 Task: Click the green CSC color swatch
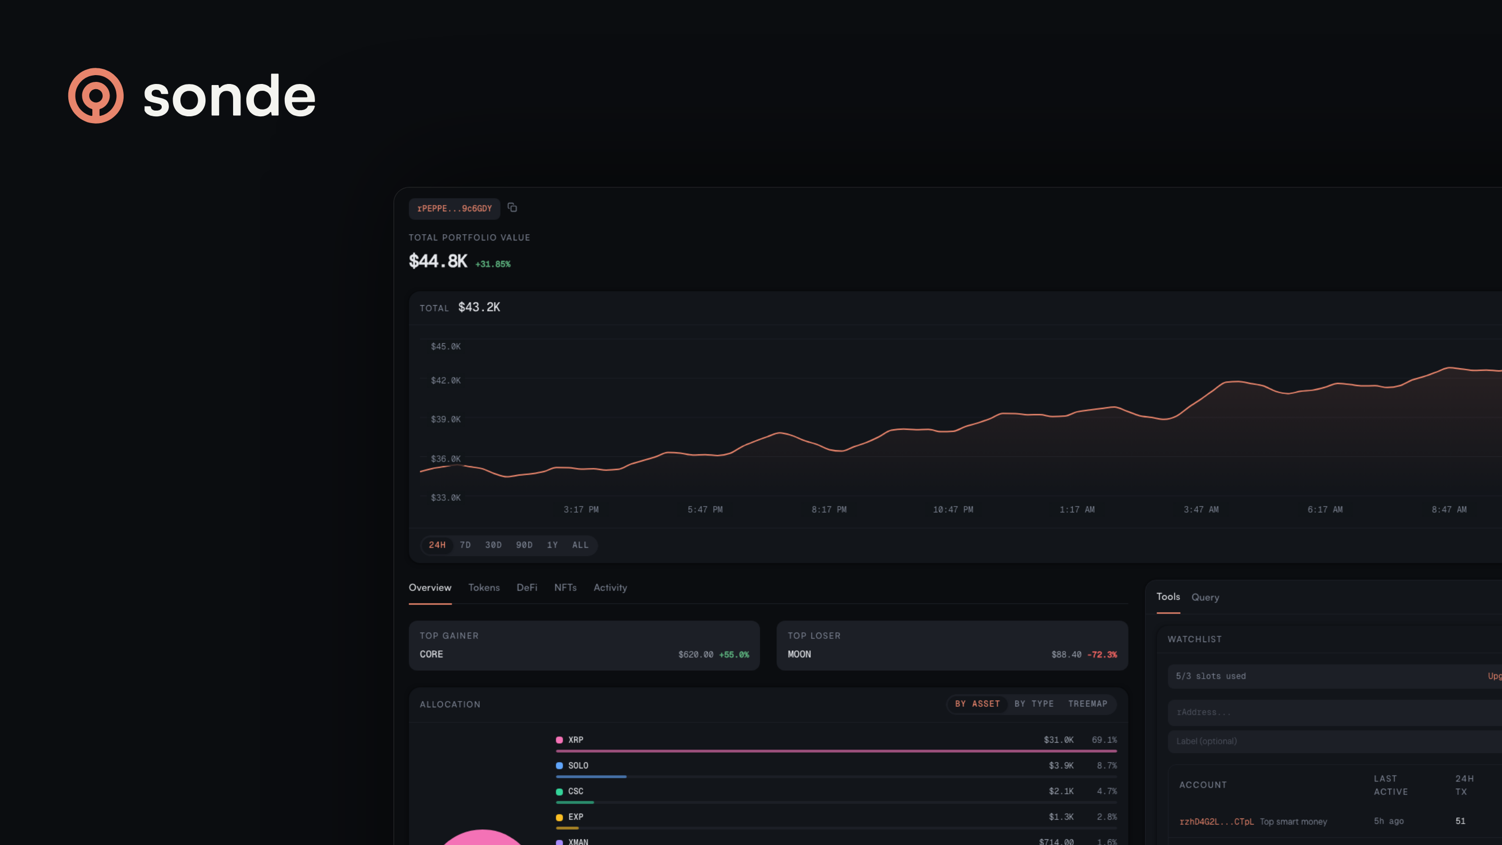pos(559,791)
